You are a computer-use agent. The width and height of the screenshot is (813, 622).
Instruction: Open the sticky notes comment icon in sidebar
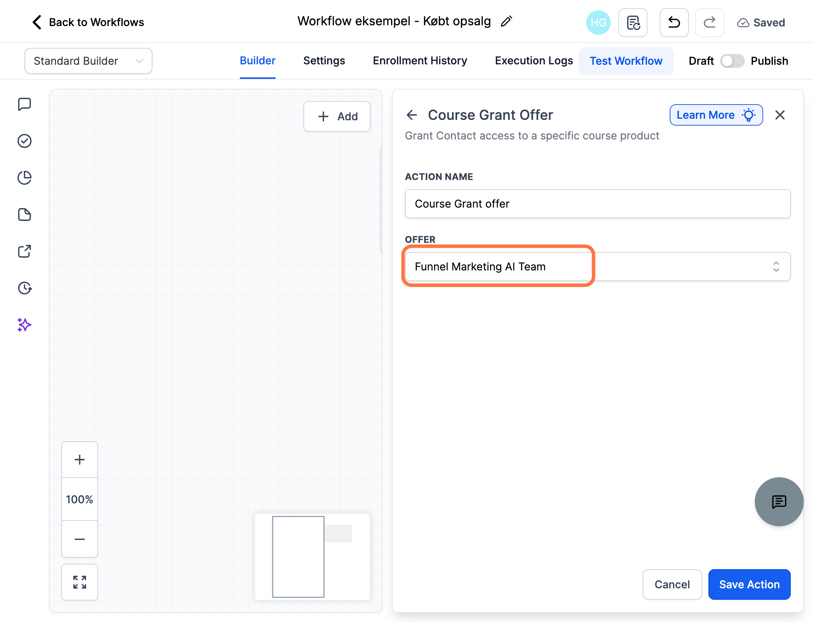[25, 104]
